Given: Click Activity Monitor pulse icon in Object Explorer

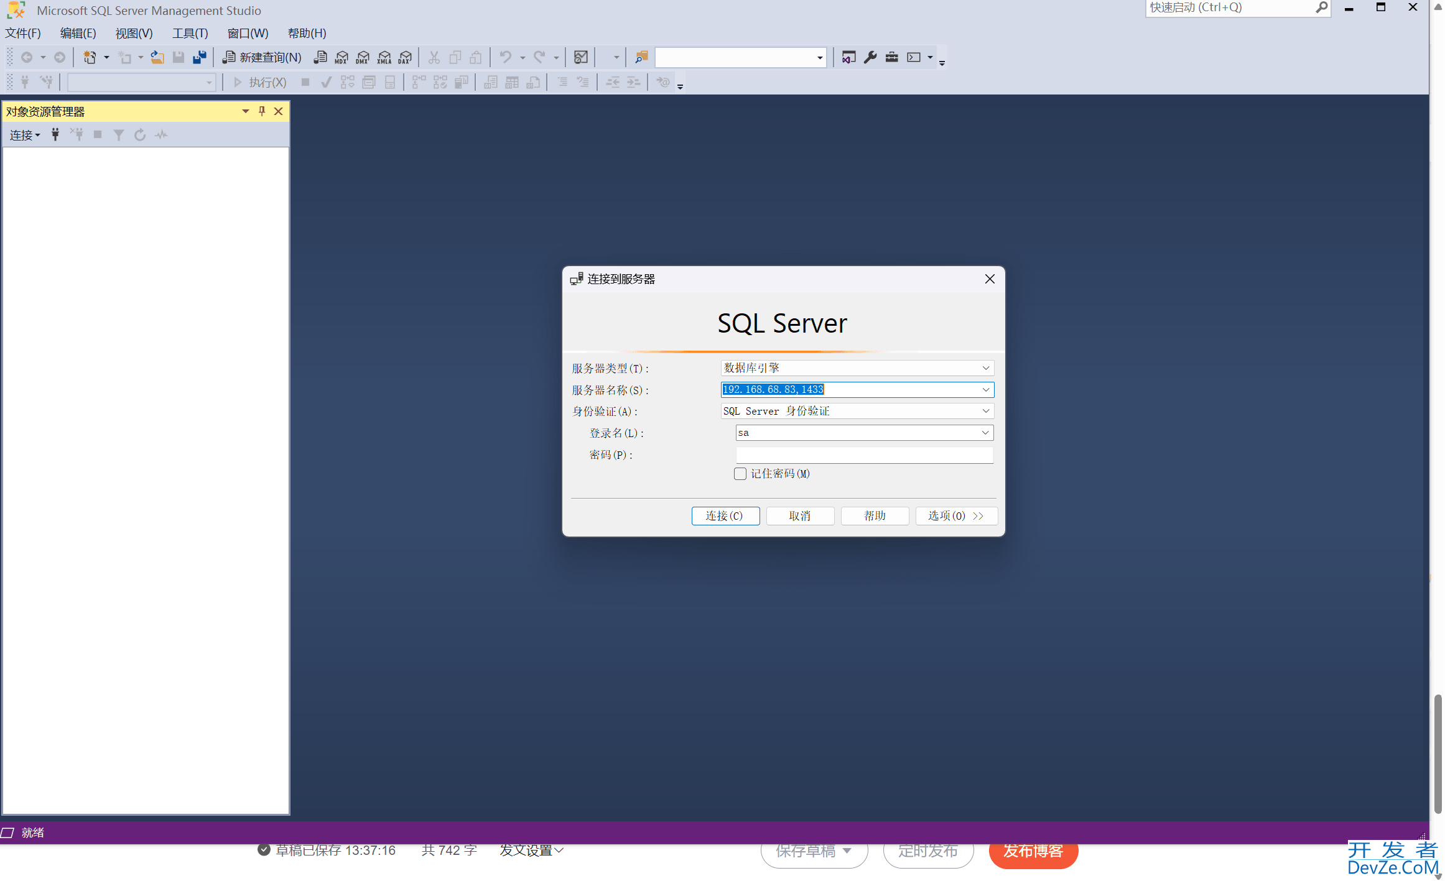Looking at the screenshot, I should (162, 134).
